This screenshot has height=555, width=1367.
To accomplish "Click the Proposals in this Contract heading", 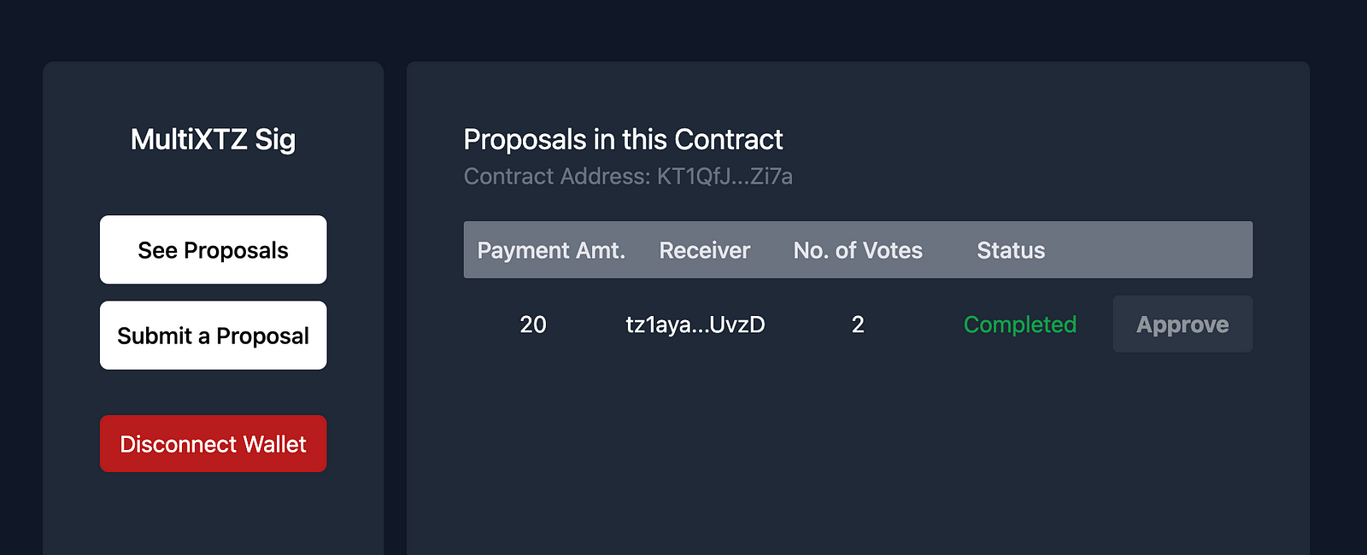I will pyautogui.click(x=623, y=139).
